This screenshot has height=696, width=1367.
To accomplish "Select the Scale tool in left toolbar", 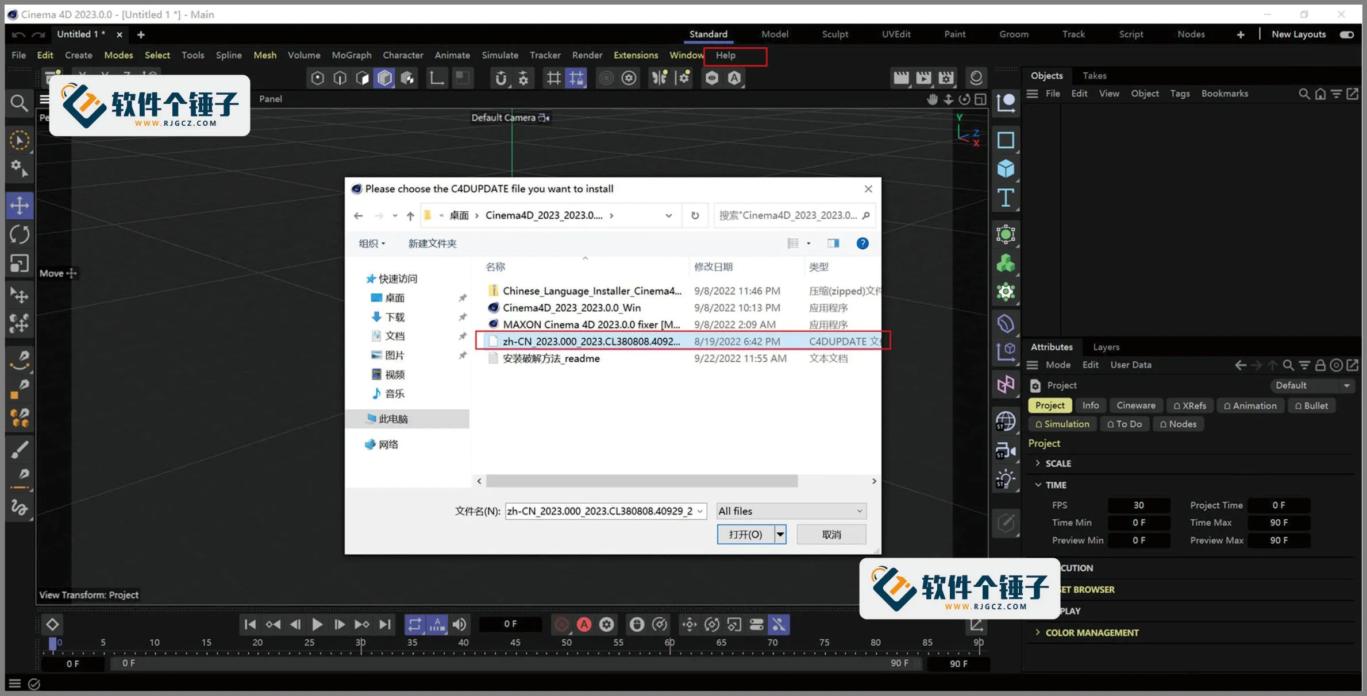I will pos(20,263).
